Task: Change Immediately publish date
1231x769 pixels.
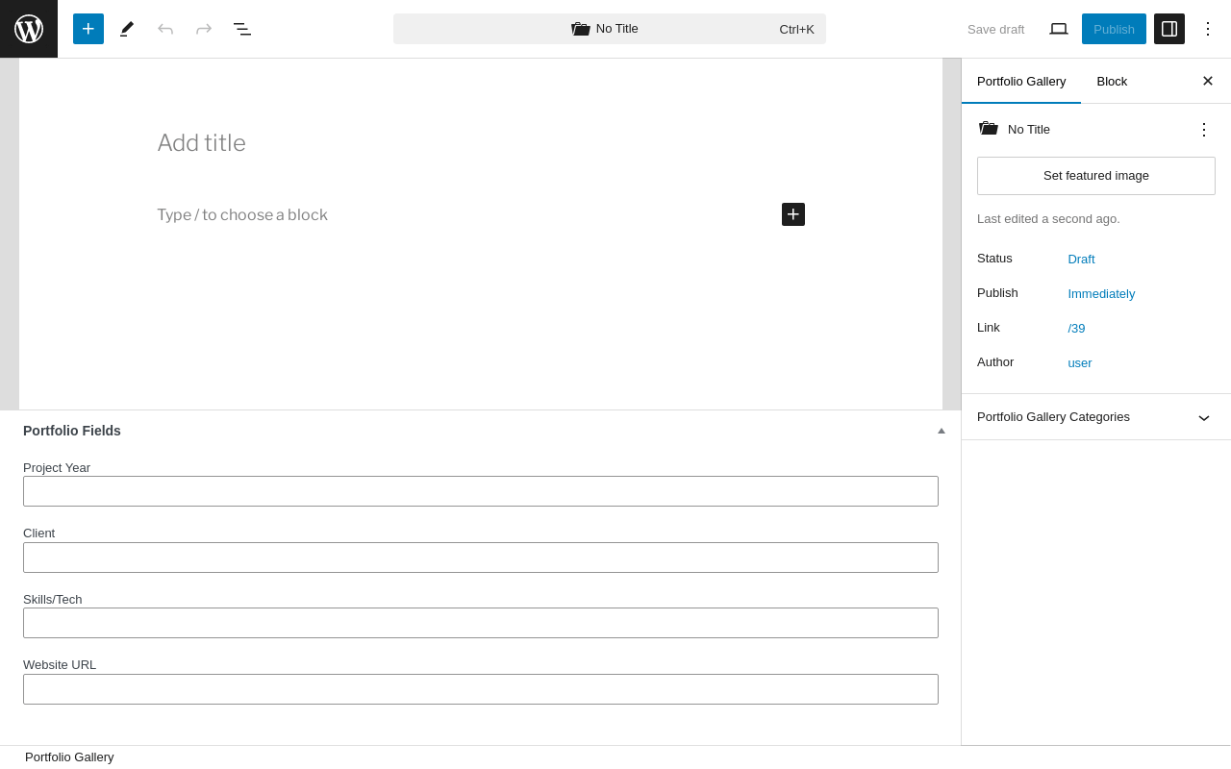Action: coord(1101,293)
